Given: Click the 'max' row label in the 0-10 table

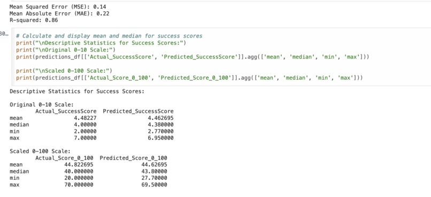Looking at the screenshot, I should (14, 138).
